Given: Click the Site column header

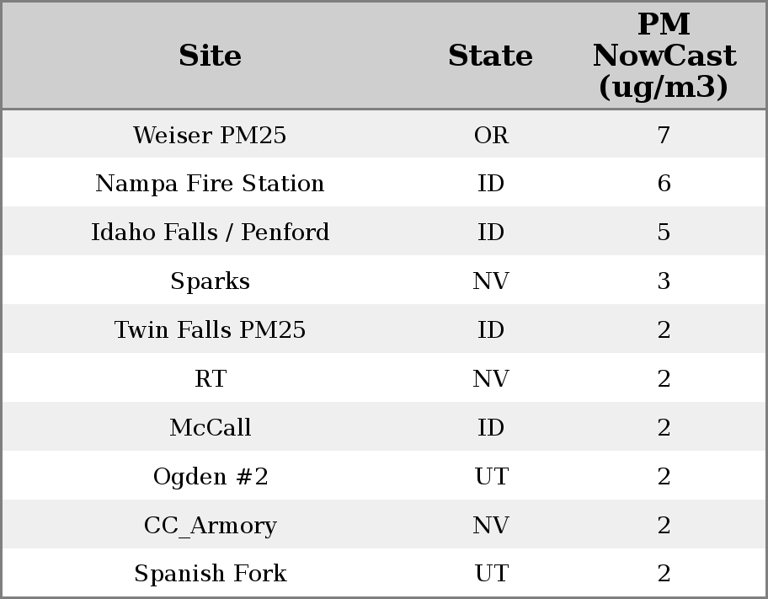Looking at the screenshot, I should 210,56.
